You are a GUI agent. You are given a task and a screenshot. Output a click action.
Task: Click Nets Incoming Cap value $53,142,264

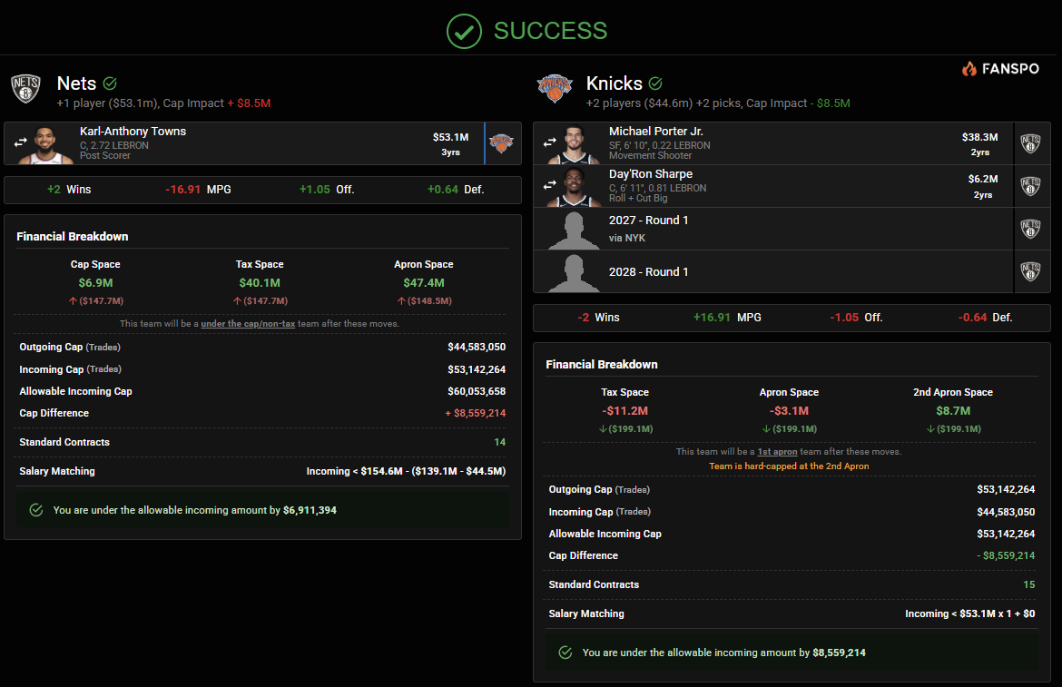pos(477,369)
